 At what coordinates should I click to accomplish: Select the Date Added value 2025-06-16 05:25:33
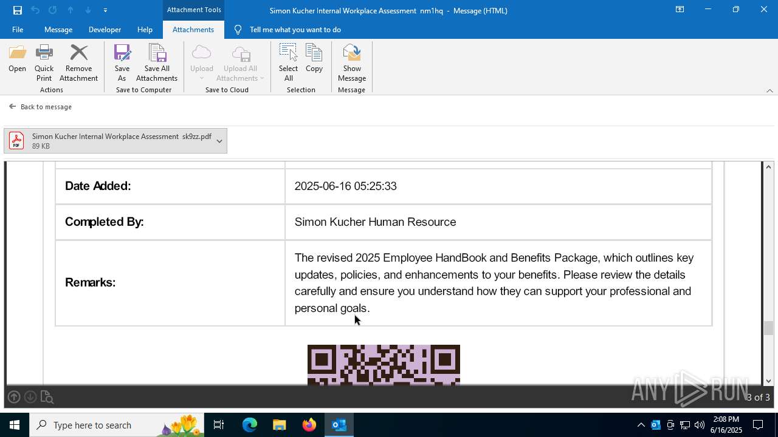point(345,186)
